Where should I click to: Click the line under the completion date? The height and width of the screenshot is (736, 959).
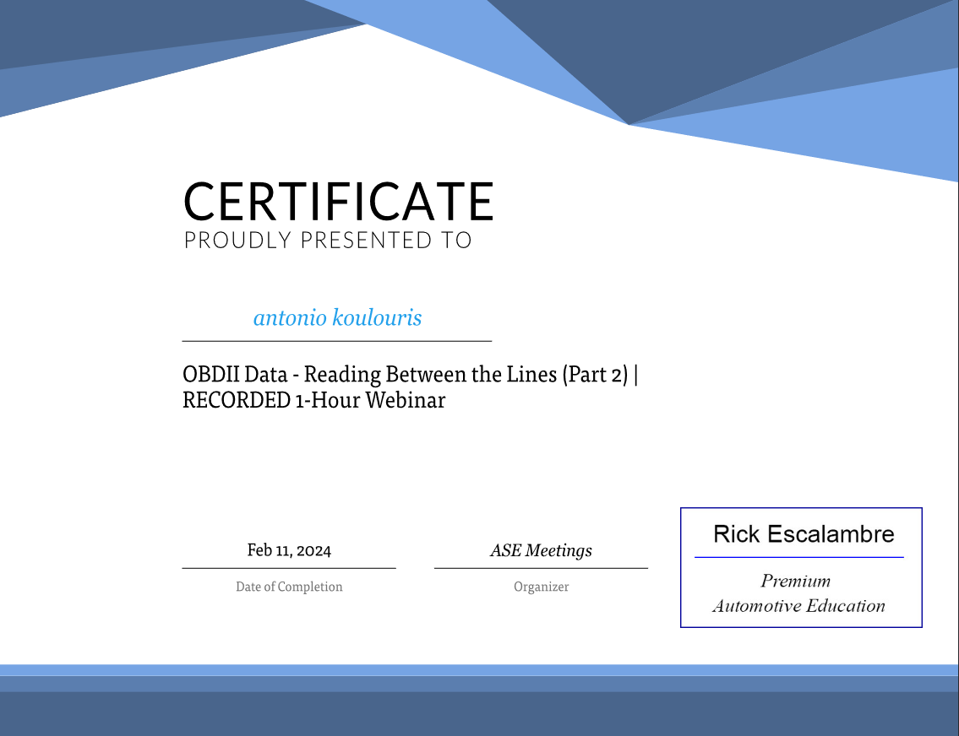pyautogui.click(x=289, y=568)
